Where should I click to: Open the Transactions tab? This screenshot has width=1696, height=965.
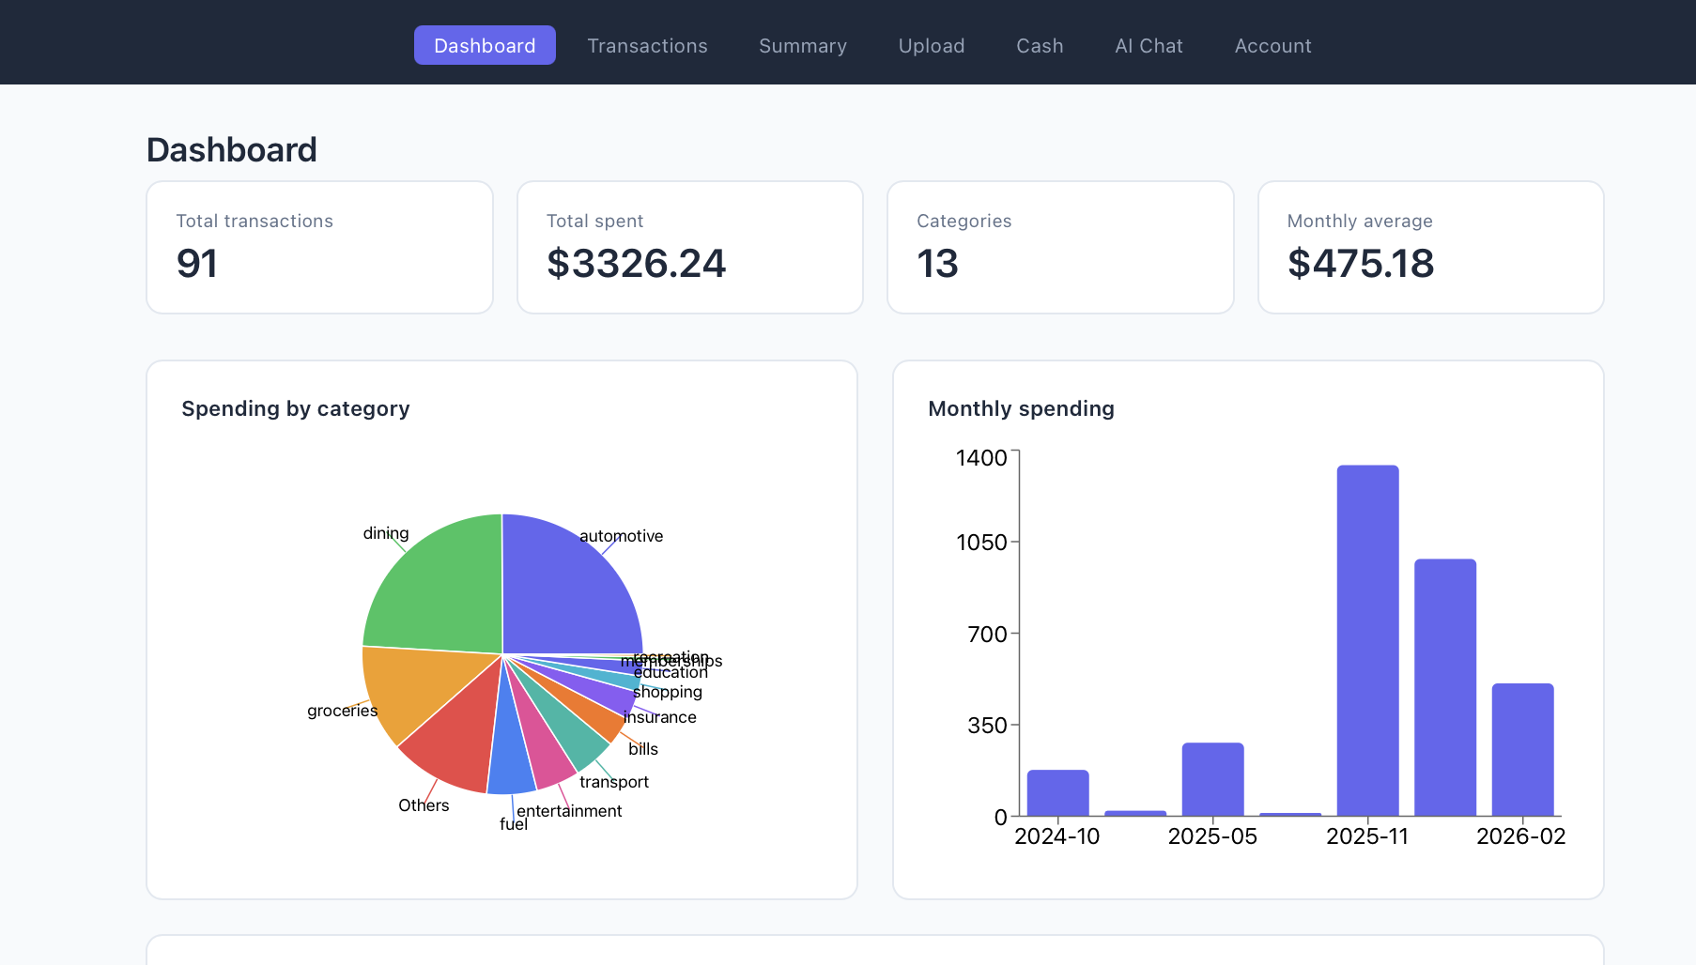point(647,46)
